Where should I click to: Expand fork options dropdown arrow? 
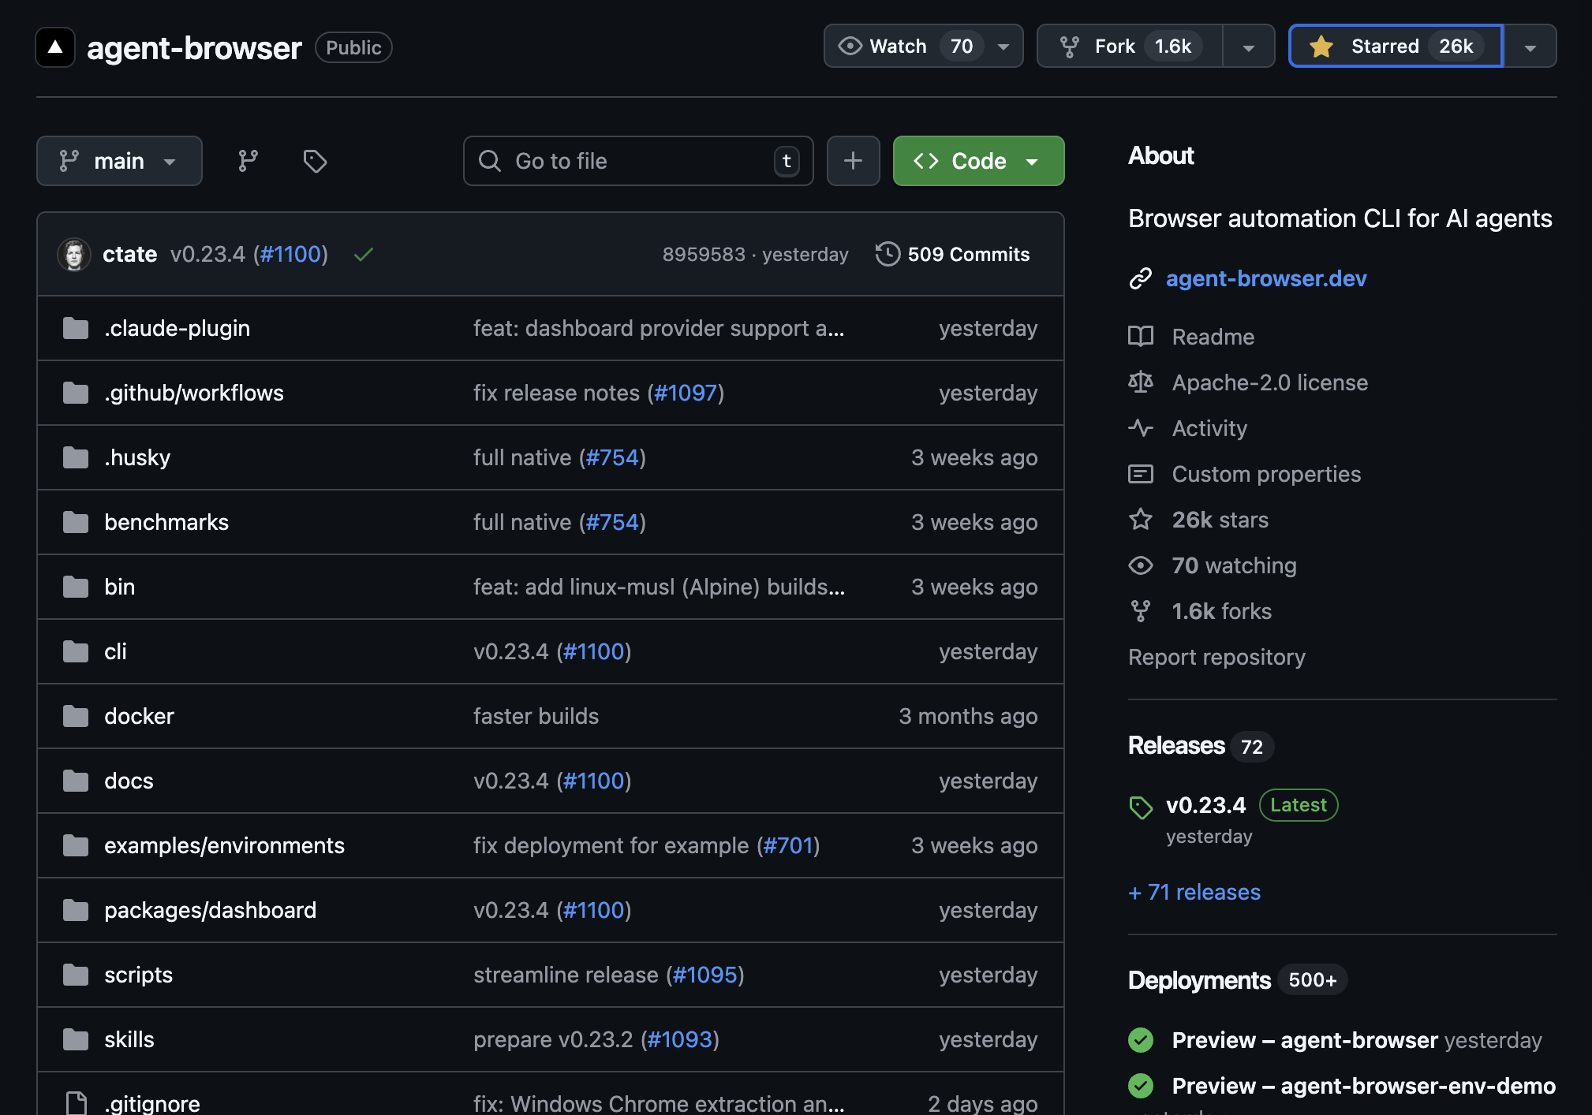[1248, 47]
